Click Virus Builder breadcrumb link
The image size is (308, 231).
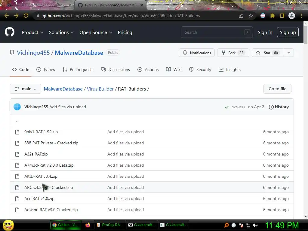tap(100, 89)
